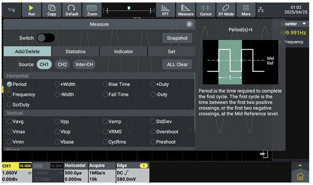The image size is (313, 185).
Task: Select the Cursor measurement tool
Action: point(206,10)
